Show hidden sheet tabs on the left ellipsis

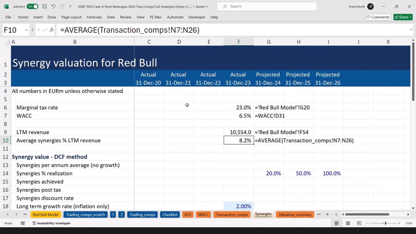[25, 215]
